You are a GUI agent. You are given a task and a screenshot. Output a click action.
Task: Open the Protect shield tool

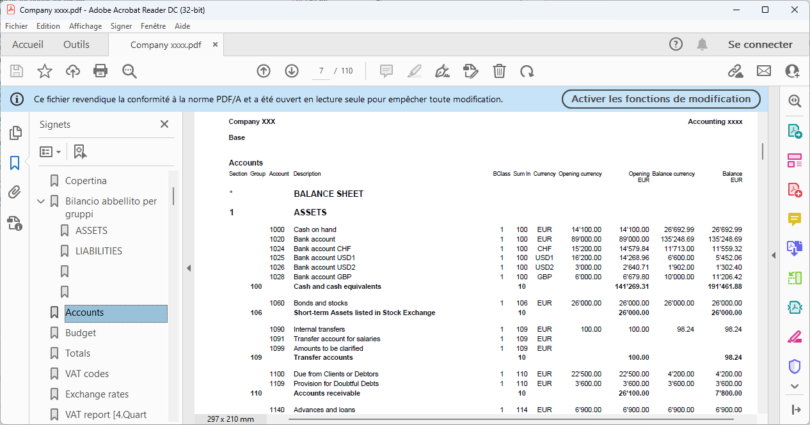pyautogui.click(x=795, y=366)
